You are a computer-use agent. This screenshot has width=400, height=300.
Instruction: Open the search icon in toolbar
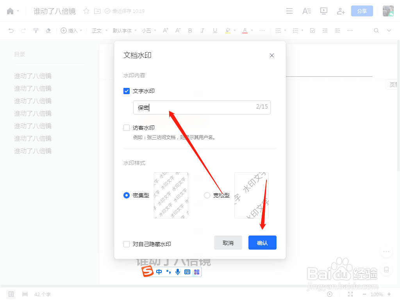(x=376, y=30)
